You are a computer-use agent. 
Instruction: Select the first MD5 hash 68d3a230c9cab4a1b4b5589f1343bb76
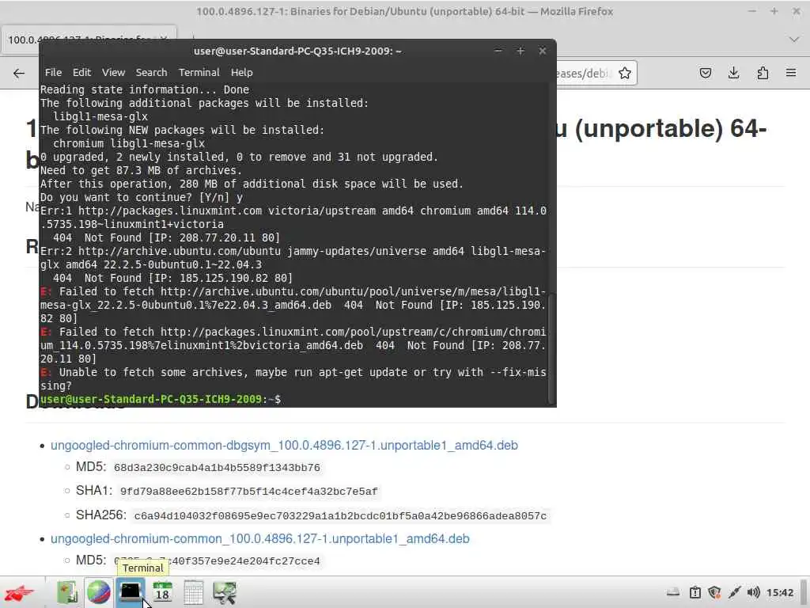(x=217, y=468)
